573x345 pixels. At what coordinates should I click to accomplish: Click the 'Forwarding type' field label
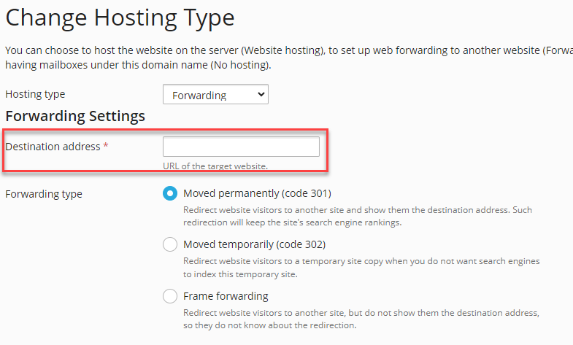point(44,194)
